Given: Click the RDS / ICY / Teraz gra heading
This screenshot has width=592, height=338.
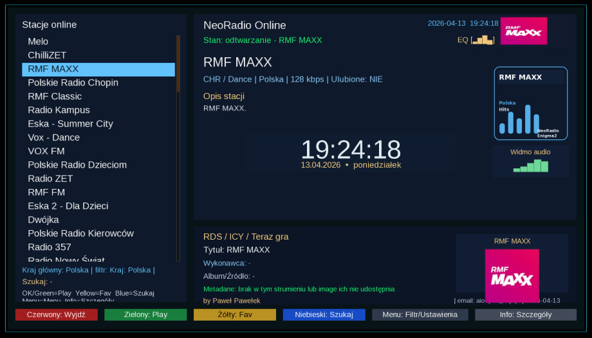Looking at the screenshot, I should click(246, 237).
